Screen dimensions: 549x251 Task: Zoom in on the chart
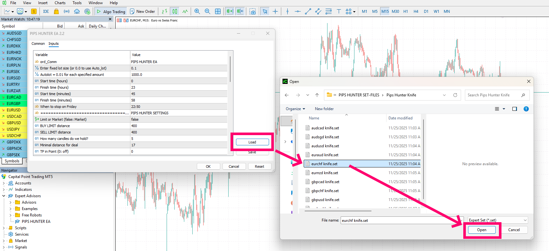point(197,12)
